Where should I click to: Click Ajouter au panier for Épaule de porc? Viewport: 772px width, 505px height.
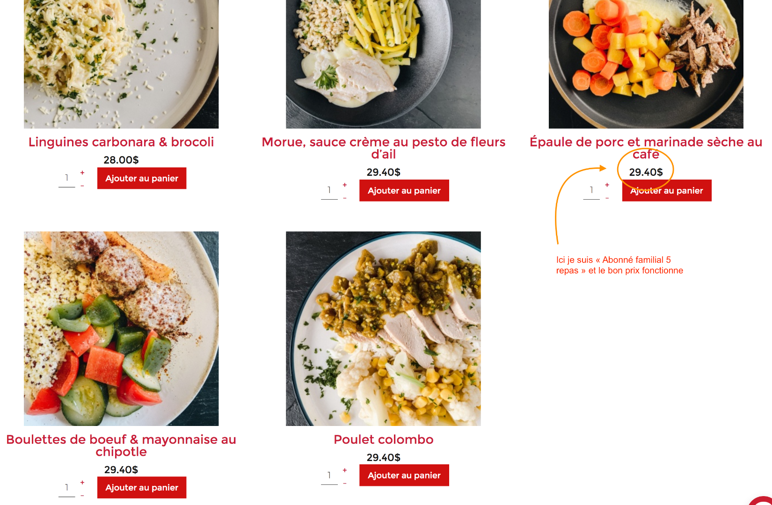click(x=667, y=191)
